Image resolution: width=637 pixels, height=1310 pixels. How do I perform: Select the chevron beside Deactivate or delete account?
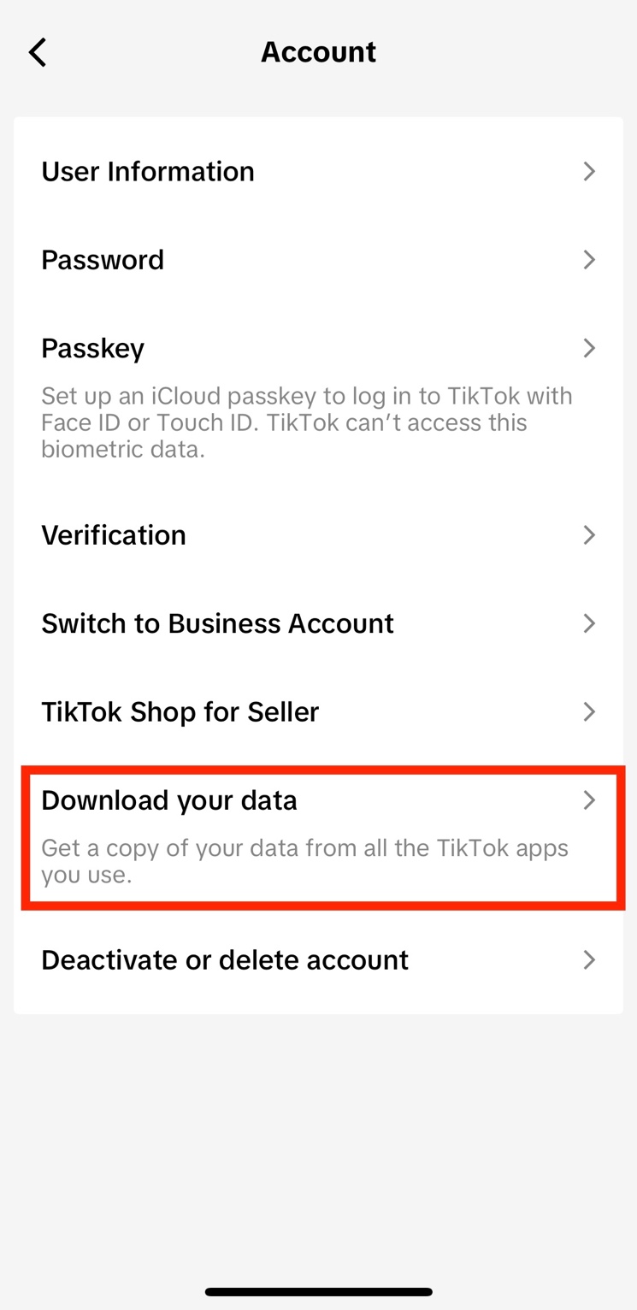[x=589, y=959]
